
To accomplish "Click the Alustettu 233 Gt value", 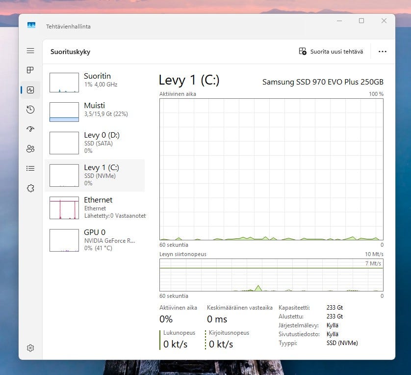I will tap(334, 317).
